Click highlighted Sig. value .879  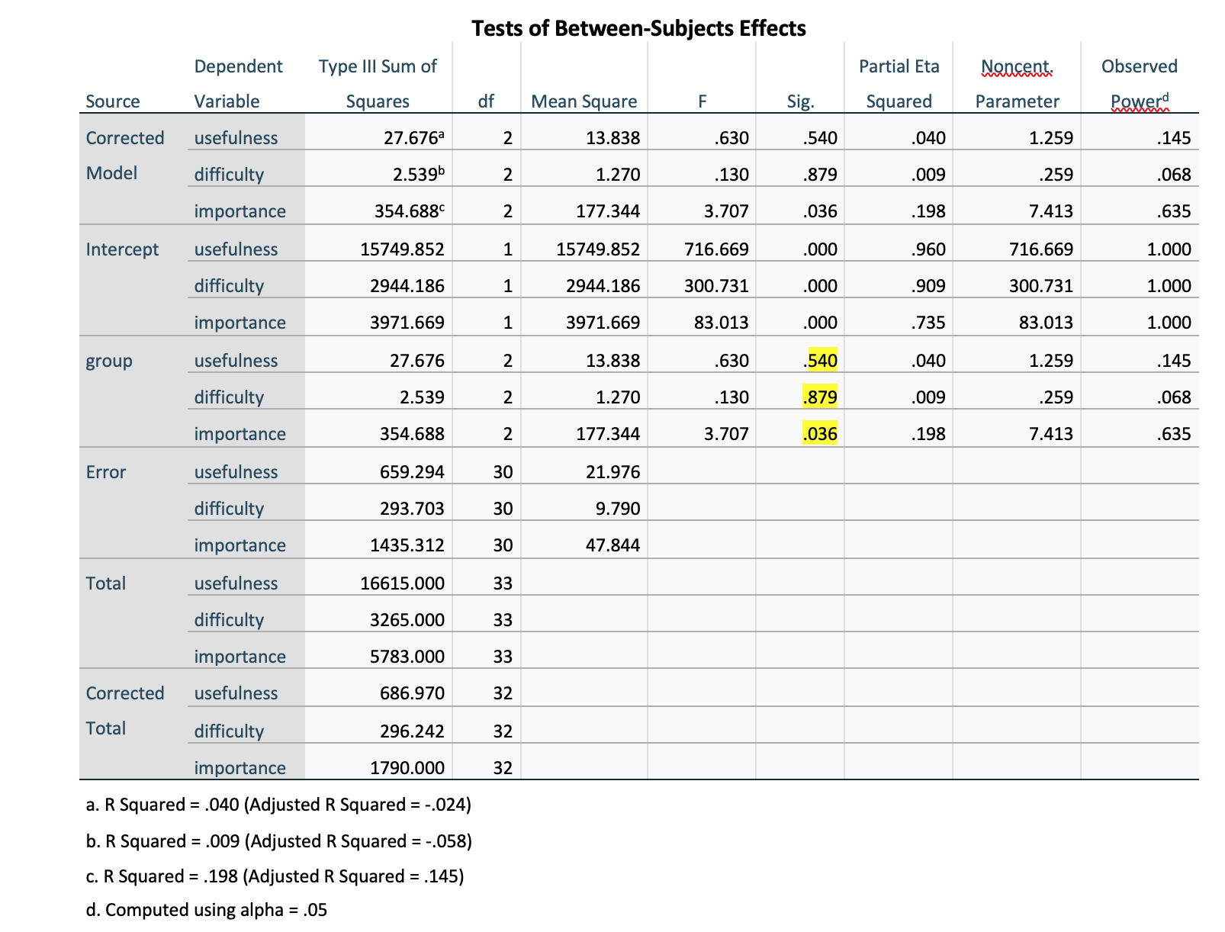[820, 397]
